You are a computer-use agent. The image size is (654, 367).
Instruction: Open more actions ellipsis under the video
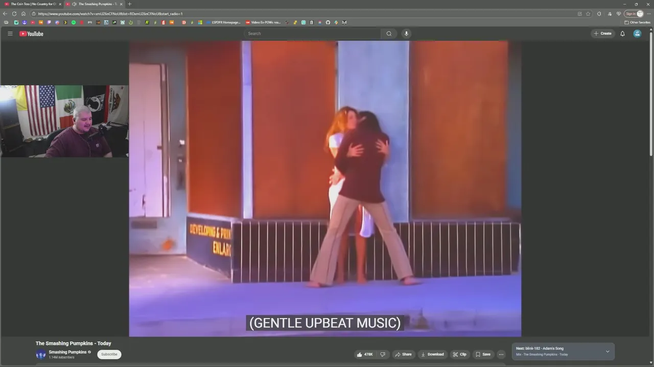point(501,354)
